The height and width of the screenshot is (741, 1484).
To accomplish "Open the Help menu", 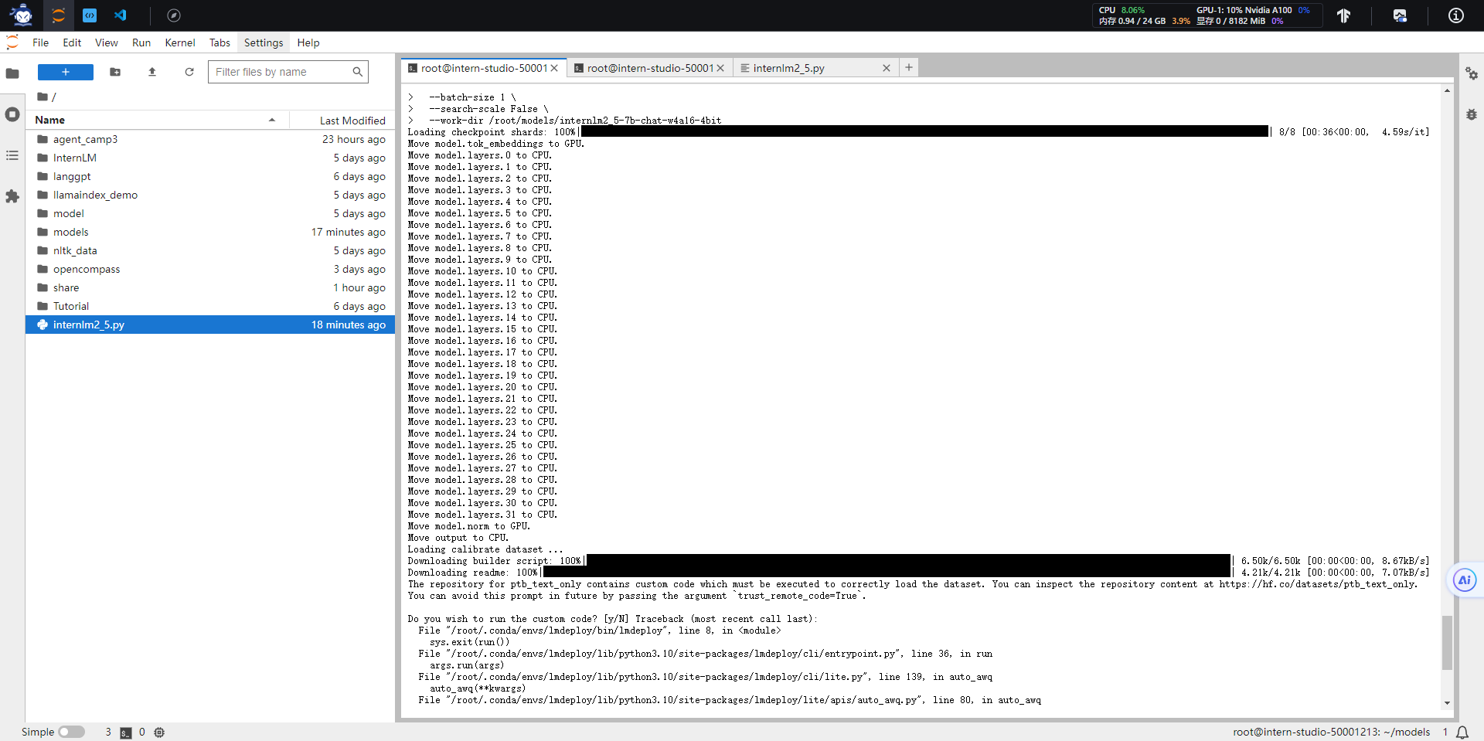I will tap(308, 42).
